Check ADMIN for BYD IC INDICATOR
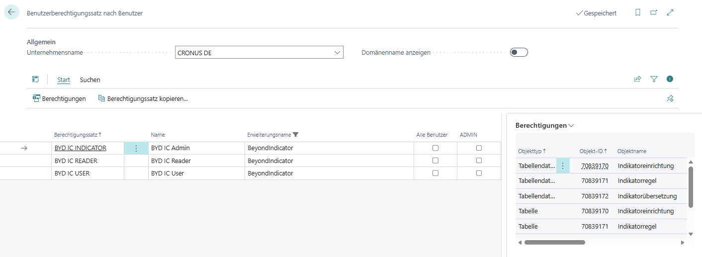The width and height of the screenshot is (702, 257). coord(479,148)
